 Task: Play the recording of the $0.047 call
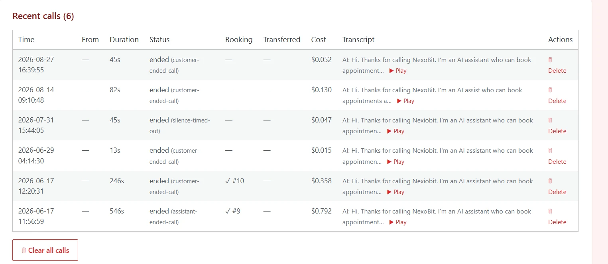click(x=395, y=131)
